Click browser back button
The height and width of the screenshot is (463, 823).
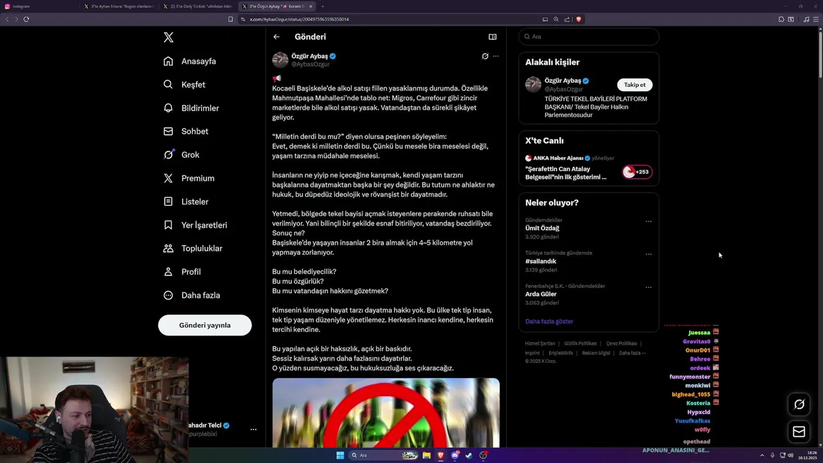click(7, 19)
